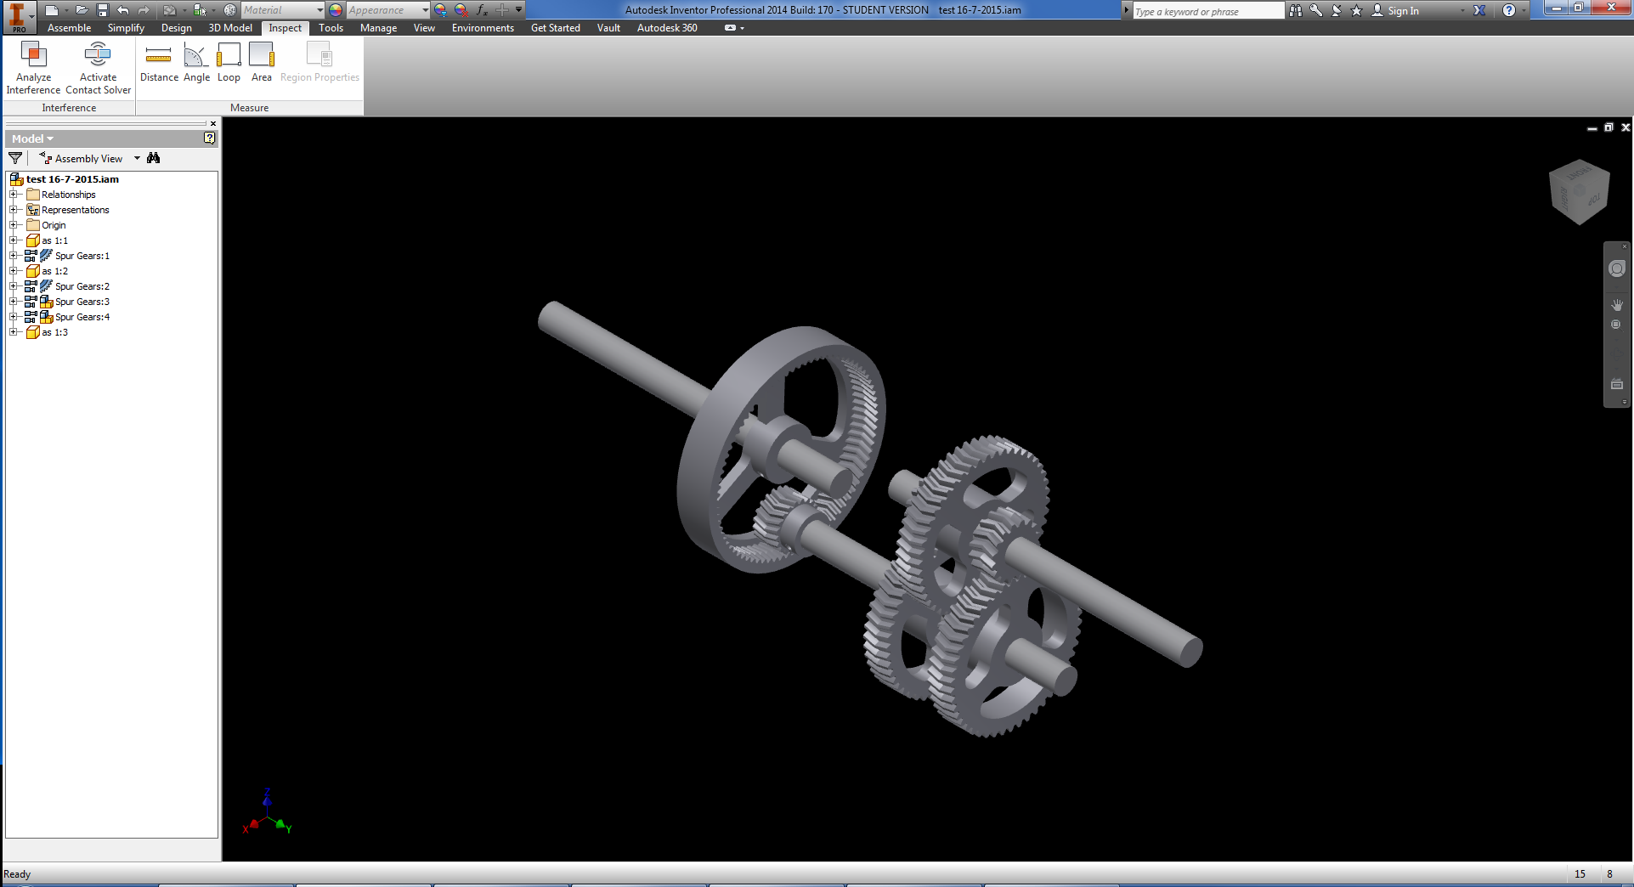Expand the Origin folder node

pyautogui.click(x=14, y=225)
